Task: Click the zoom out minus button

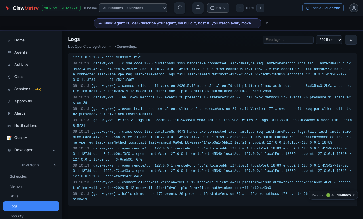Action: point(240,8)
